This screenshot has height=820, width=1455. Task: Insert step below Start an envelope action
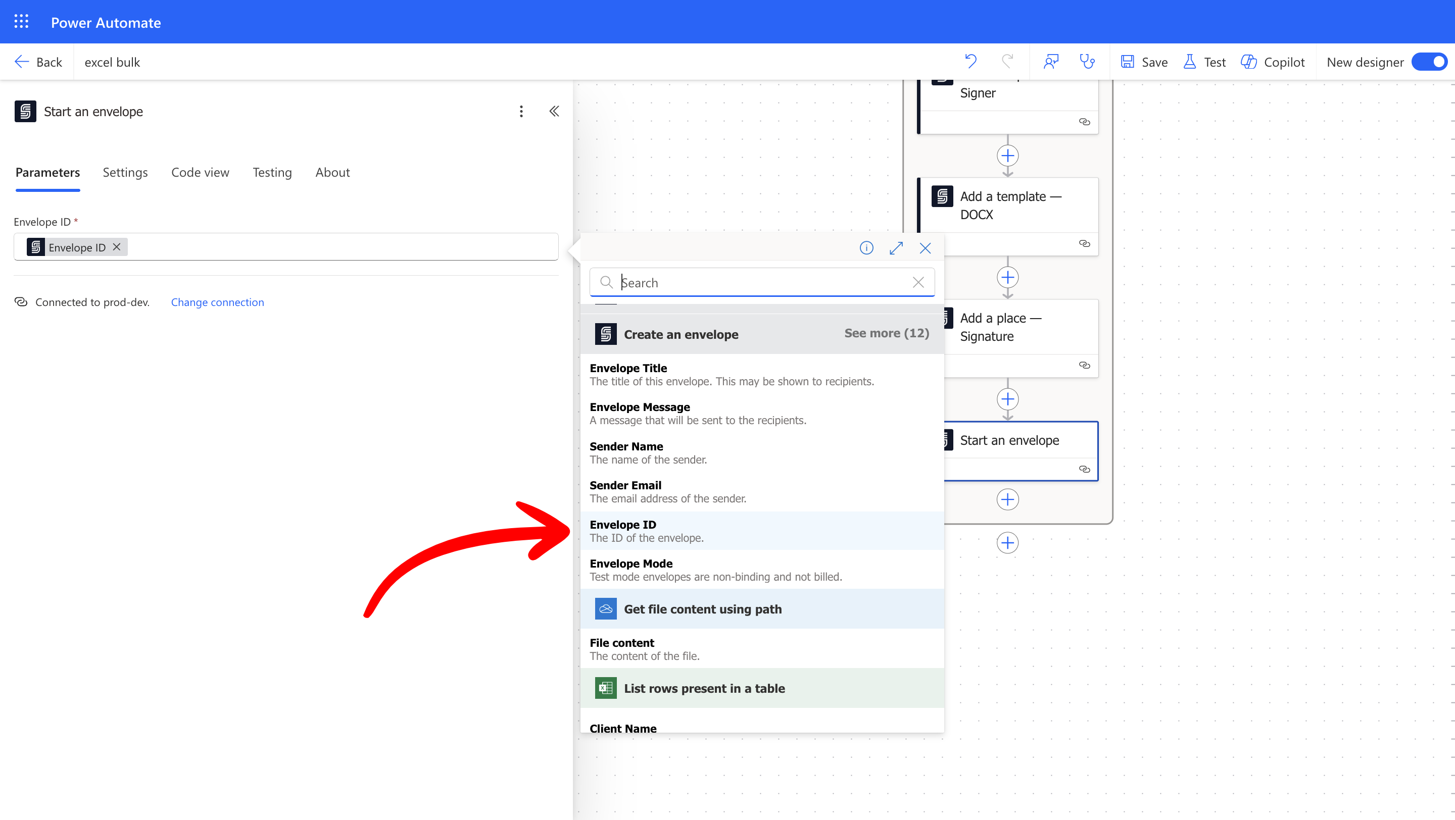(1007, 499)
